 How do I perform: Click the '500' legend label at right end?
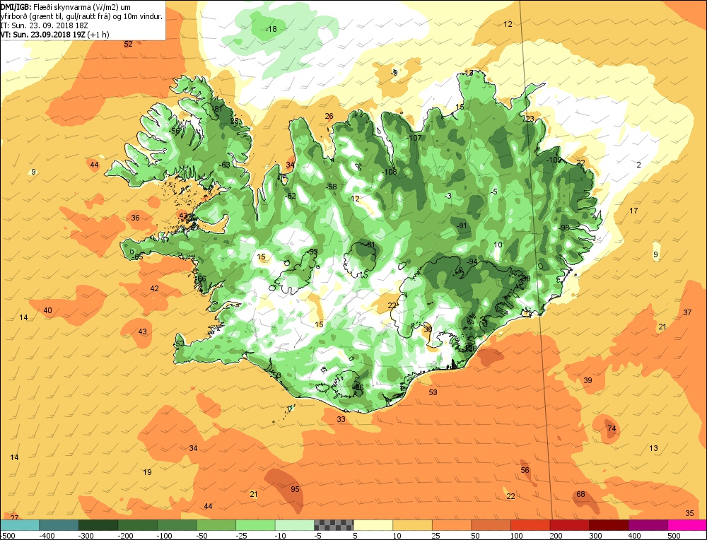[x=674, y=536]
